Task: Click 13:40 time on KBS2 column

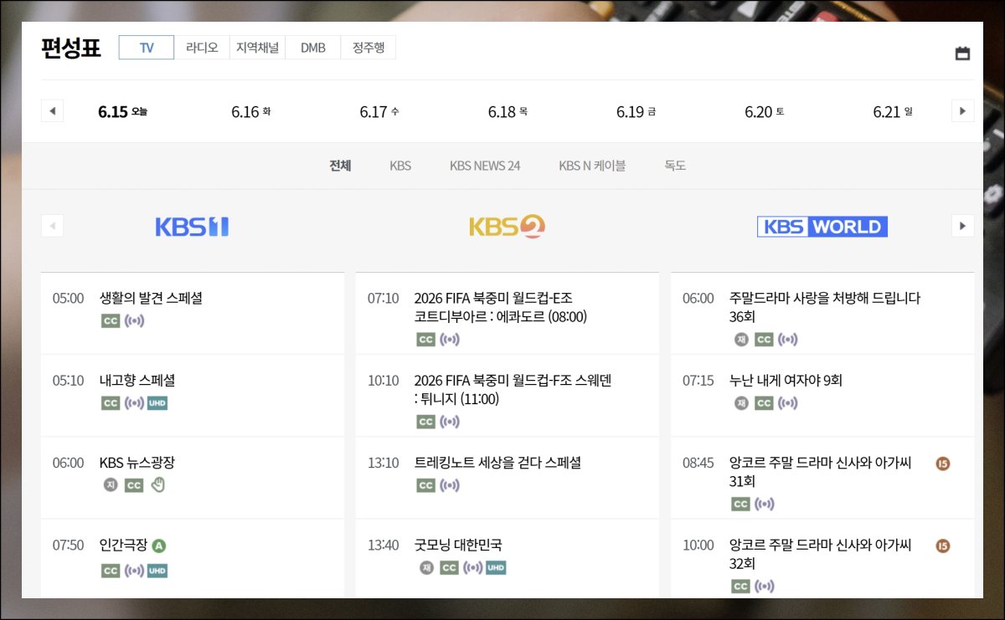Action: [383, 545]
